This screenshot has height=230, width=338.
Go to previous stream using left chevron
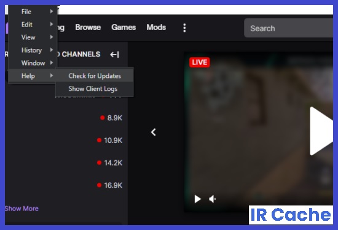click(x=153, y=132)
